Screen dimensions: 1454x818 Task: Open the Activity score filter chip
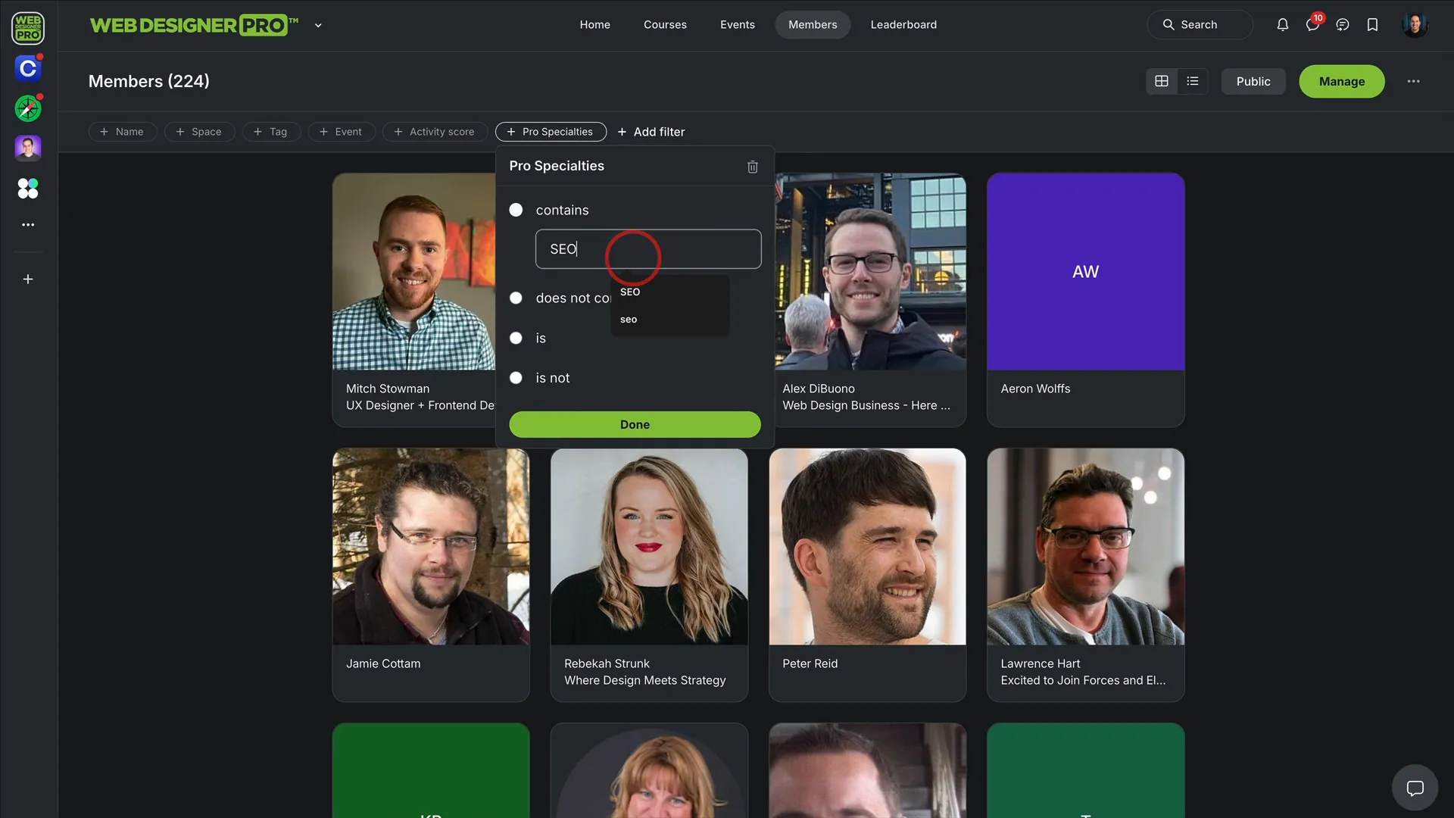435,132
